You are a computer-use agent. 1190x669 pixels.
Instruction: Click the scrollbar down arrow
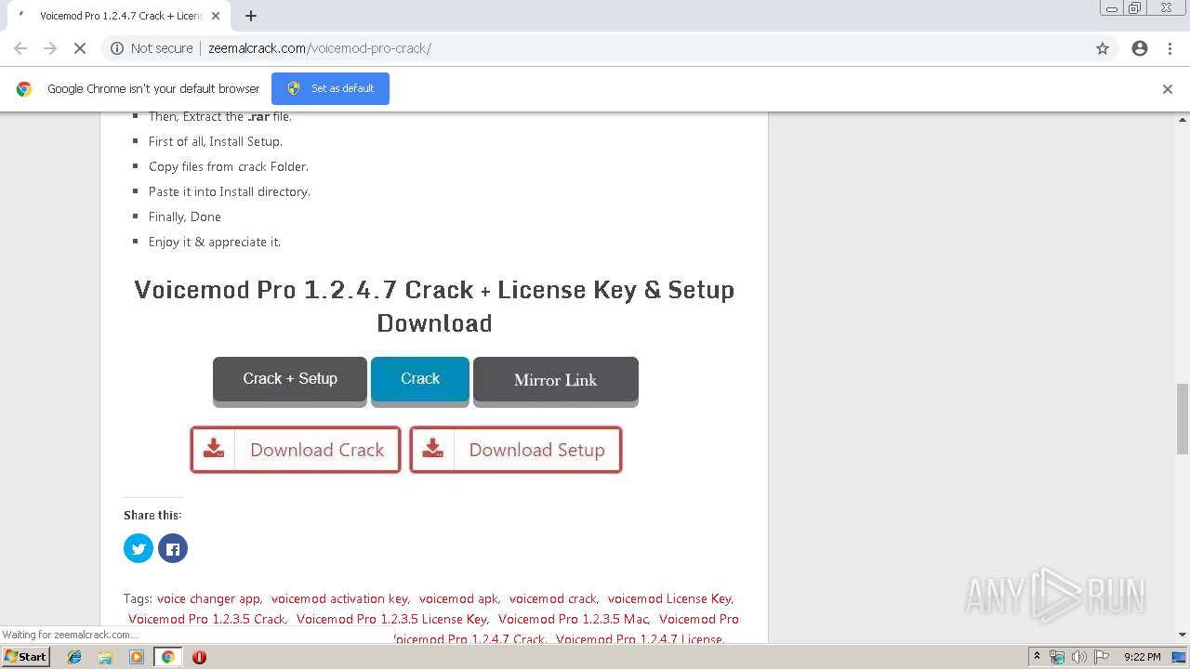1183,635
